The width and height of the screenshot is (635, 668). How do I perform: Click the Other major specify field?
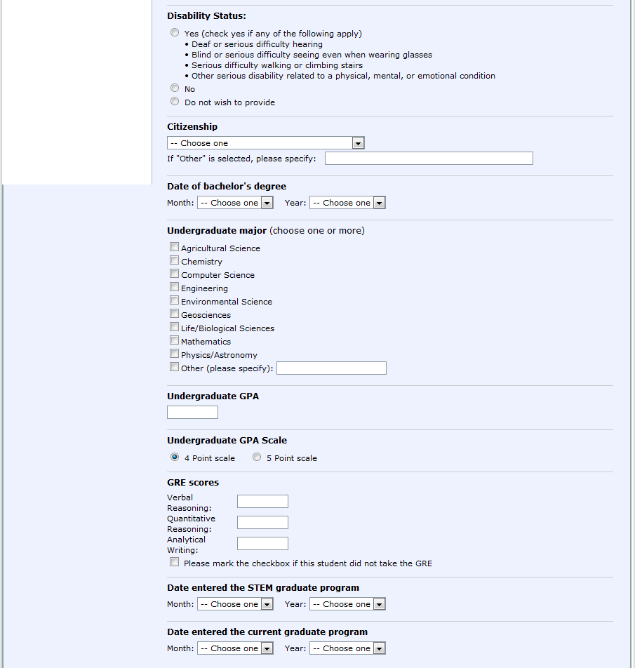pyautogui.click(x=331, y=368)
